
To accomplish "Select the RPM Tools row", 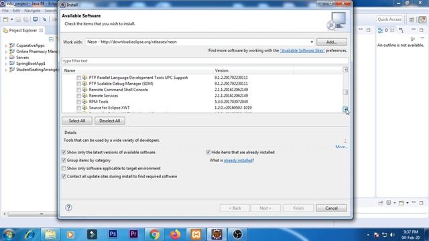I will click(99, 102).
